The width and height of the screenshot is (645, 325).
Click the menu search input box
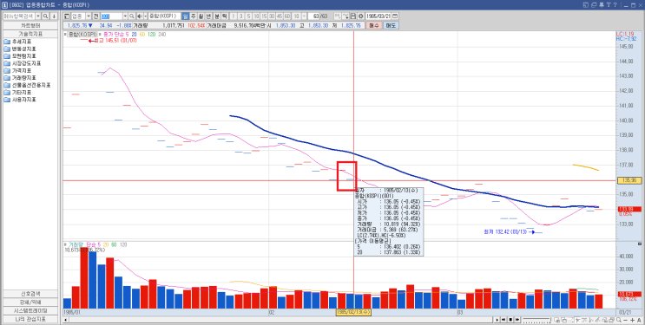coord(19,16)
